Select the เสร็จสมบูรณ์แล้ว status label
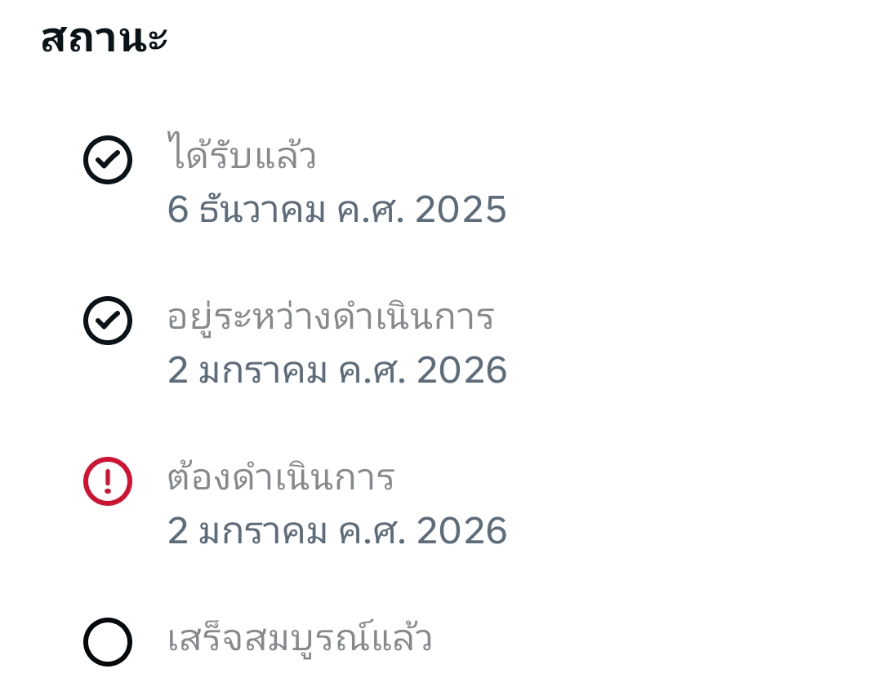The image size is (882, 691). tap(300, 640)
